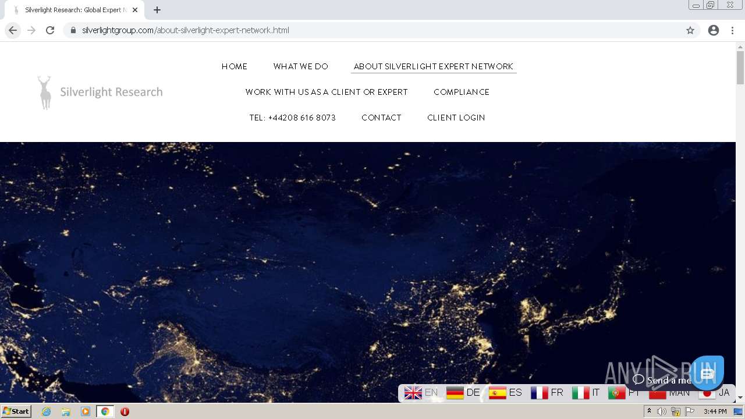This screenshot has height=419, width=745.
Task: Switch language to Mandarin via MAN flag
Action: point(669,393)
